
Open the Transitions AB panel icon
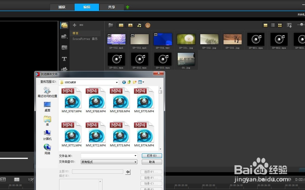coord(64,48)
